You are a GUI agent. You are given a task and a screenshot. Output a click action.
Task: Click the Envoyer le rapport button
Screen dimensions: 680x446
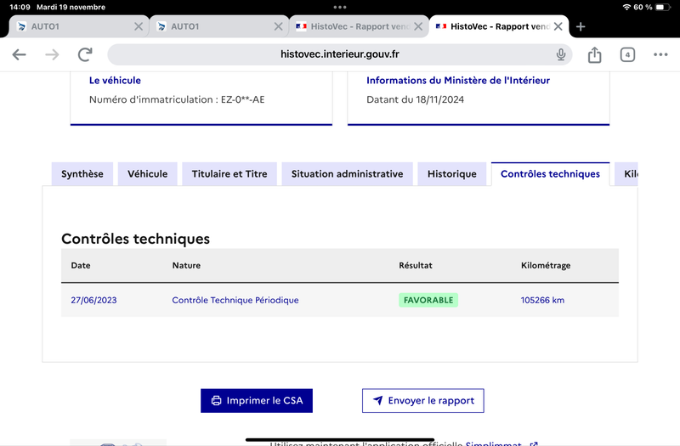tap(422, 400)
